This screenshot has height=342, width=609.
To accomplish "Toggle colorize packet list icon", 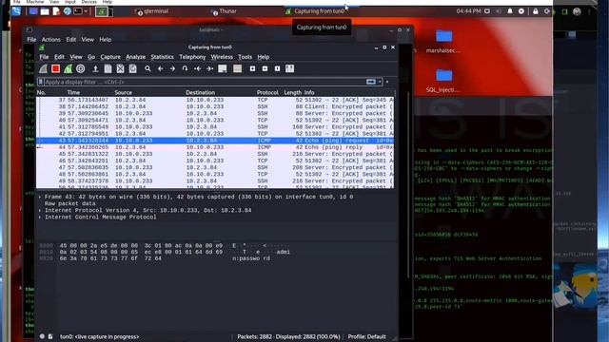I will coord(237,68).
